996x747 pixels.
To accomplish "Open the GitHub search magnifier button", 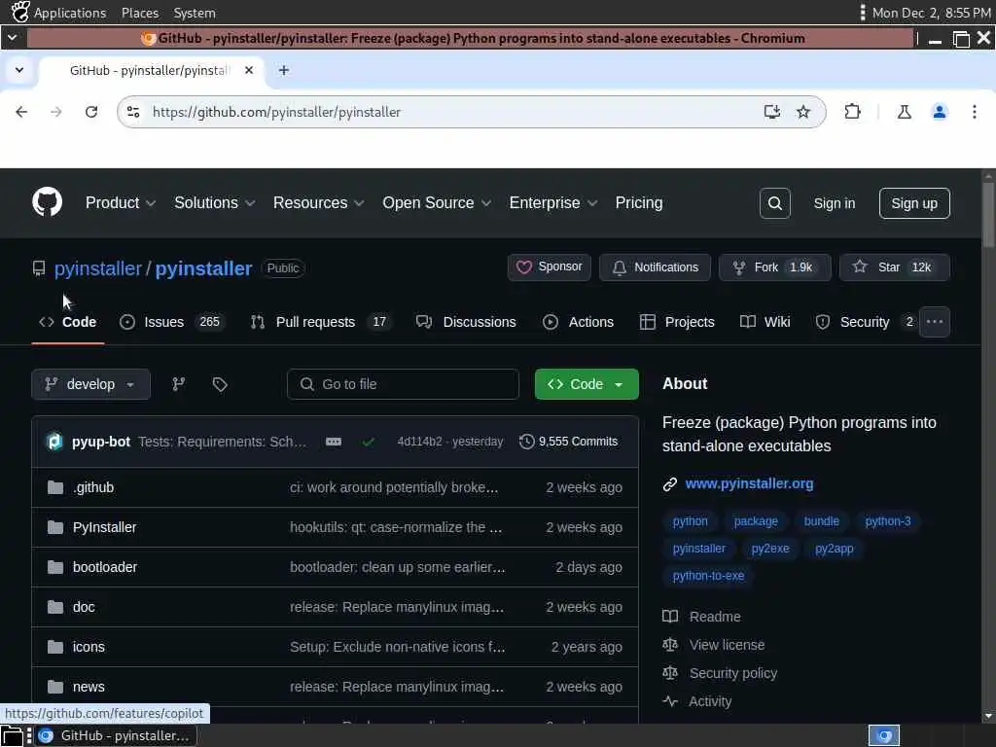I will (774, 203).
